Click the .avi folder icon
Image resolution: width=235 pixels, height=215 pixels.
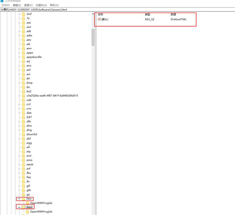pos(23,74)
